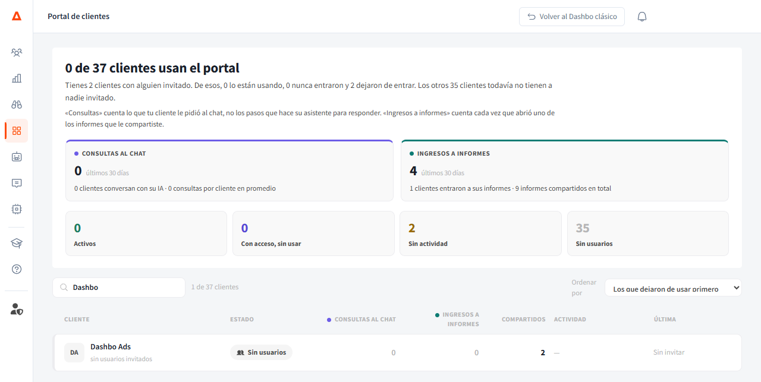Open the question mark help icon
This screenshot has height=382, width=761.
[x=17, y=269]
